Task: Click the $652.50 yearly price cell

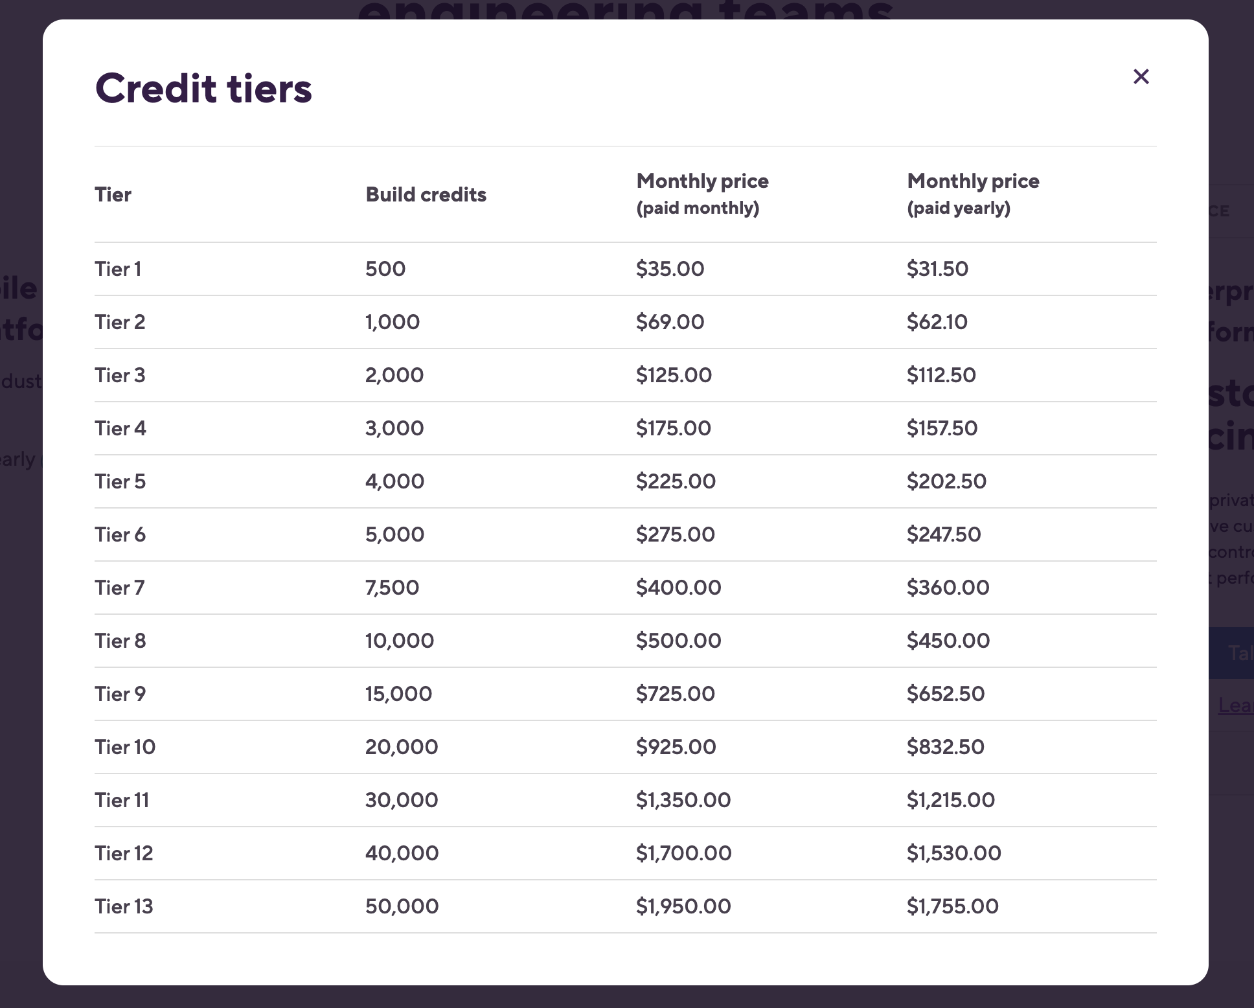Action: [x=945, y=694]
